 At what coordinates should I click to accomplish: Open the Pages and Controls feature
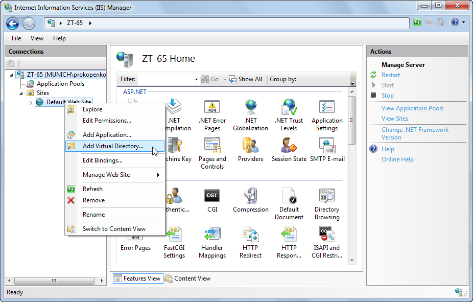tap(212, 153)
